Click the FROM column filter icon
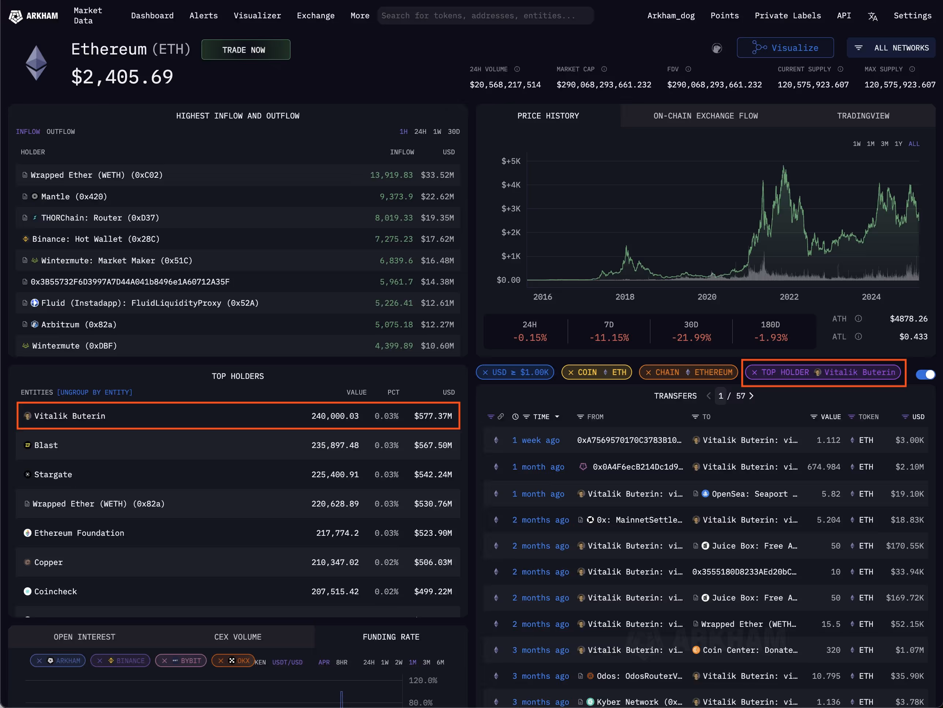This screenshot has height=708, width=943. point(580,417)
